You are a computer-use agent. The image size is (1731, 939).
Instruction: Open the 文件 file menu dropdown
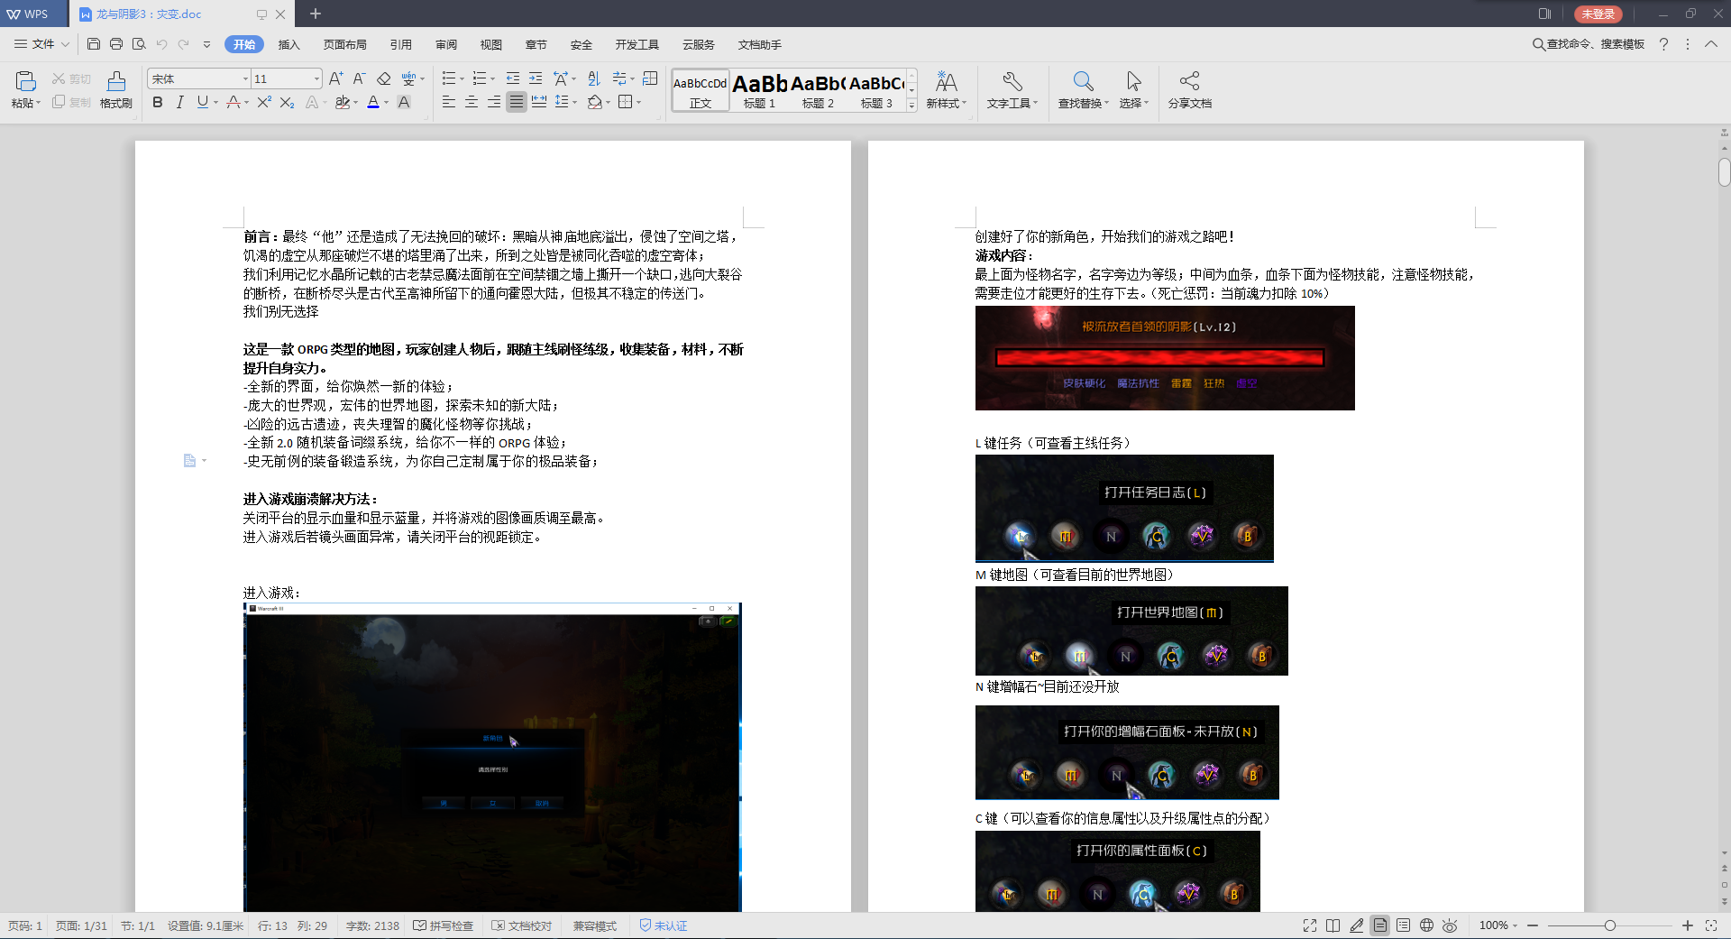pos(41,44)
